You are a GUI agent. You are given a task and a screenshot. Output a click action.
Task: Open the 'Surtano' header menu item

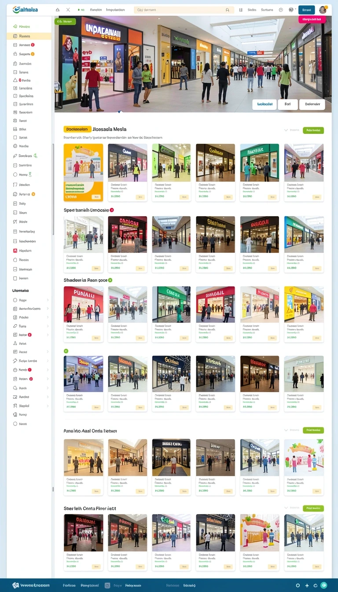[267, 10]
